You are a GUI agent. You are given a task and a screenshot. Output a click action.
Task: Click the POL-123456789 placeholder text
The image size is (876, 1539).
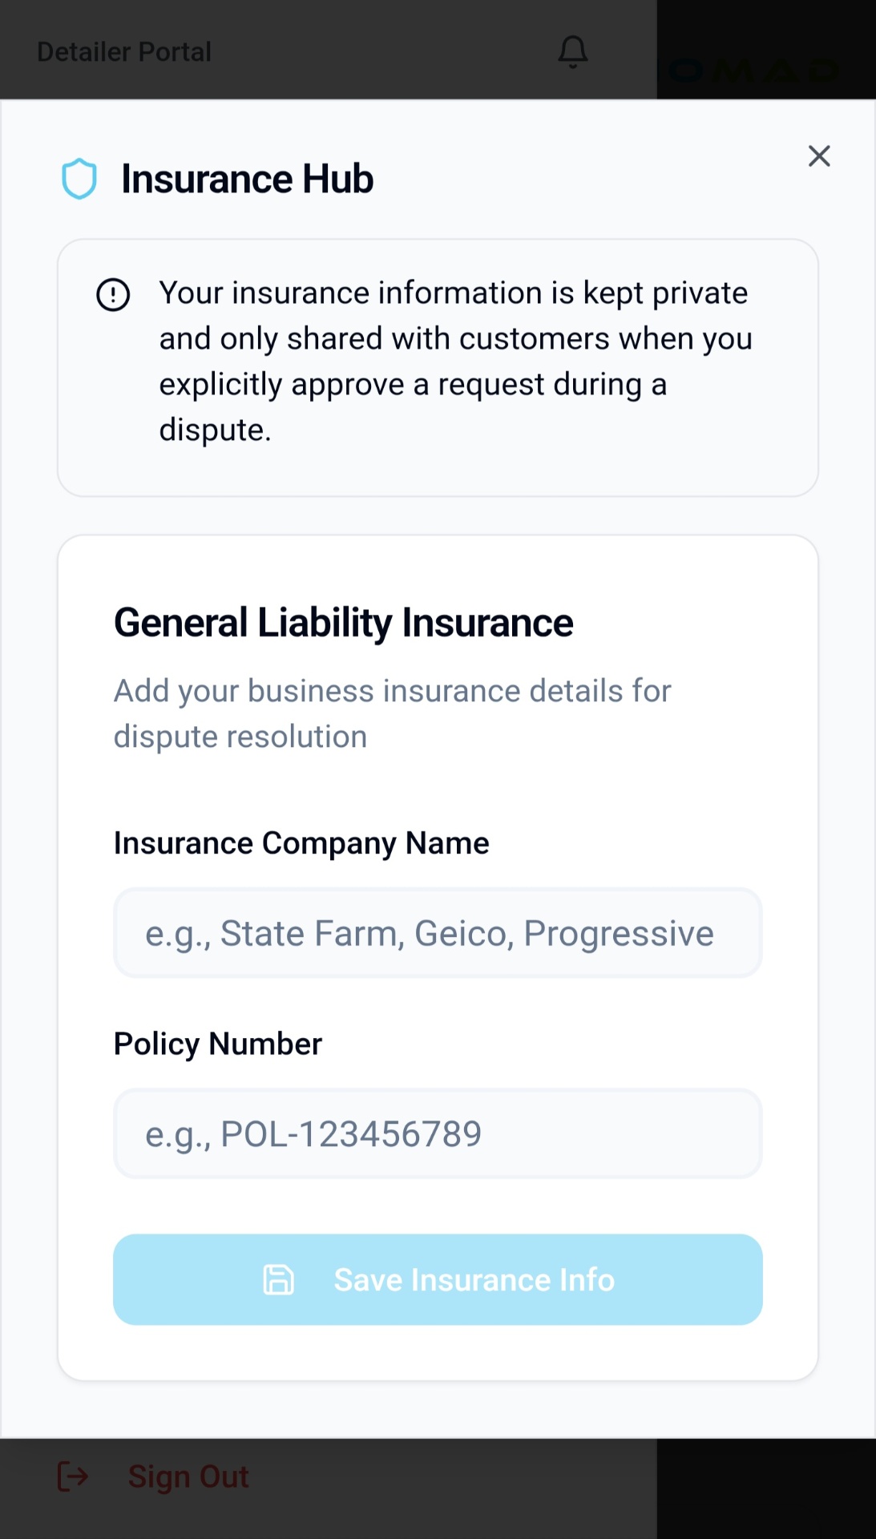pyautogui.click(x=313, y=1133)
